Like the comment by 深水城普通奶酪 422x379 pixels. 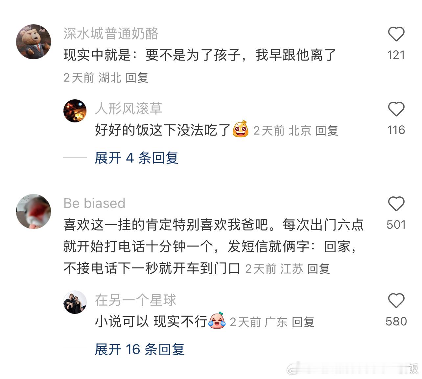[x=396, y=34]
